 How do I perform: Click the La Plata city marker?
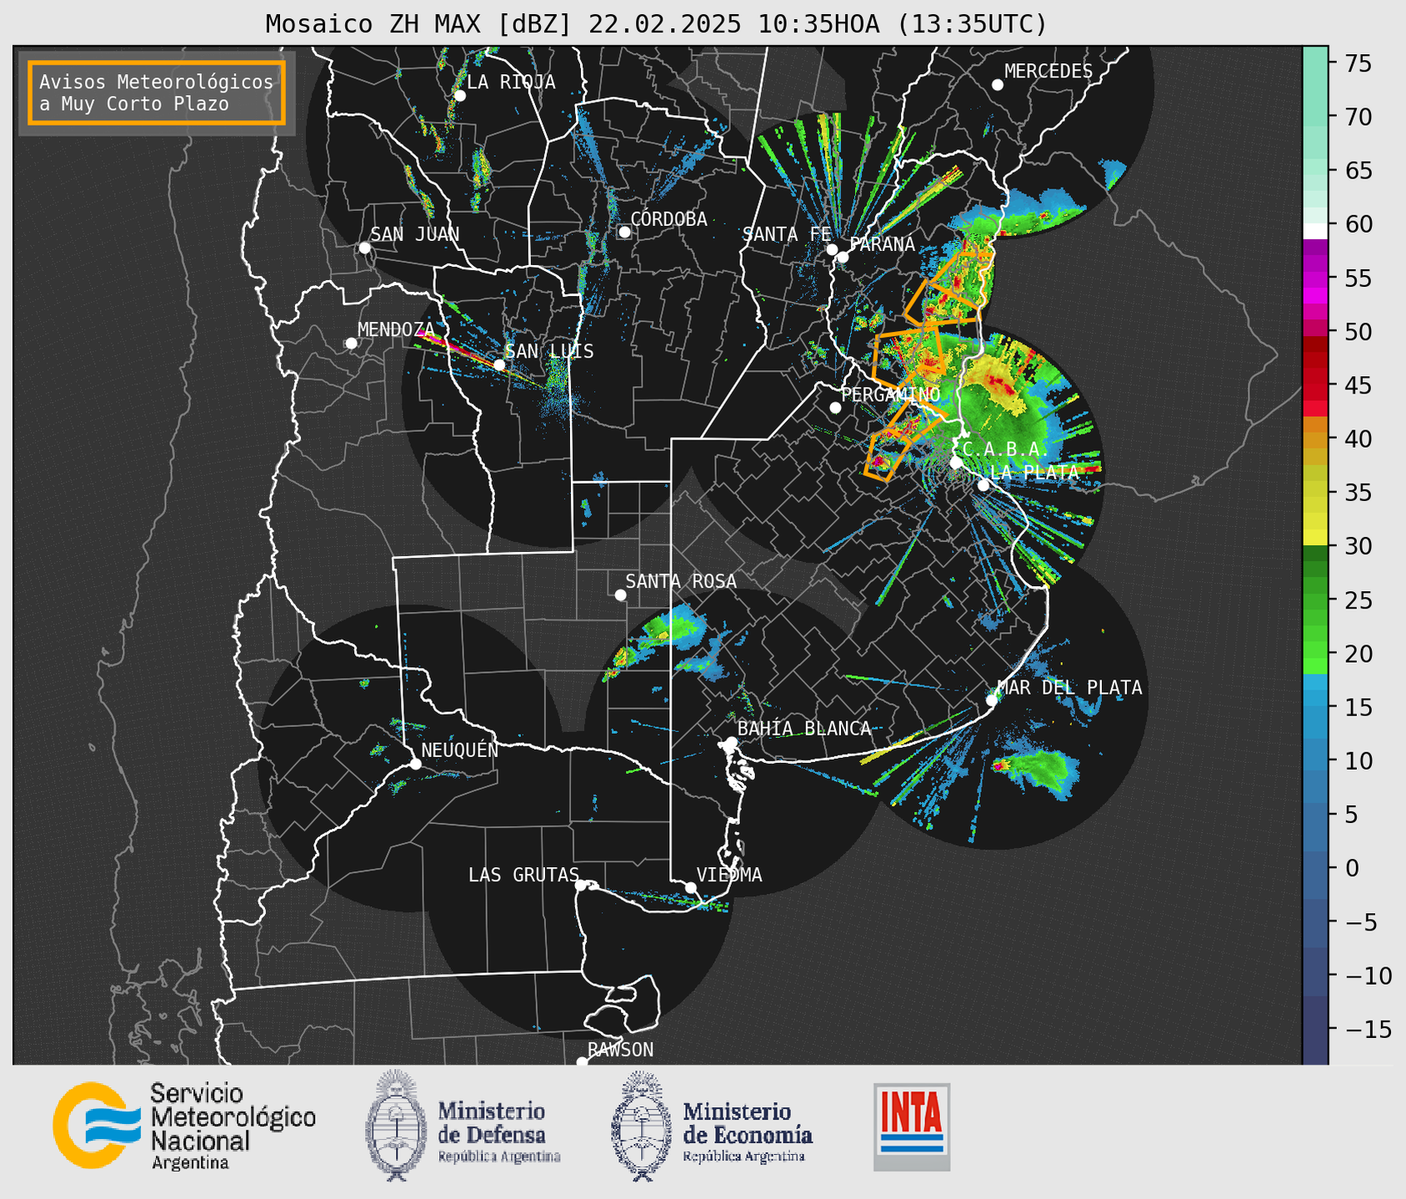(x=983, y=485)
